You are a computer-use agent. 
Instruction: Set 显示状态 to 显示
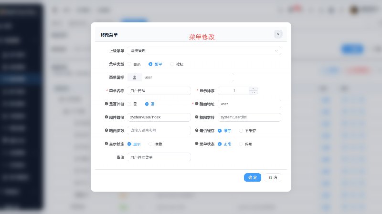(134, 144)
